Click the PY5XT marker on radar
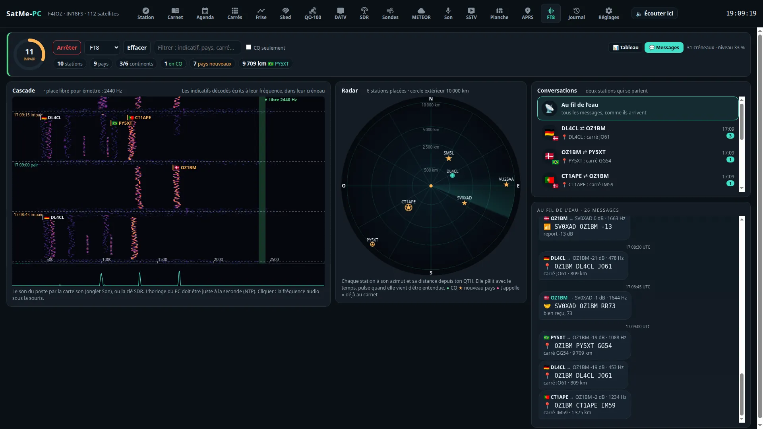The width and height of the screenshot is (763, 429). coord(372,244)
